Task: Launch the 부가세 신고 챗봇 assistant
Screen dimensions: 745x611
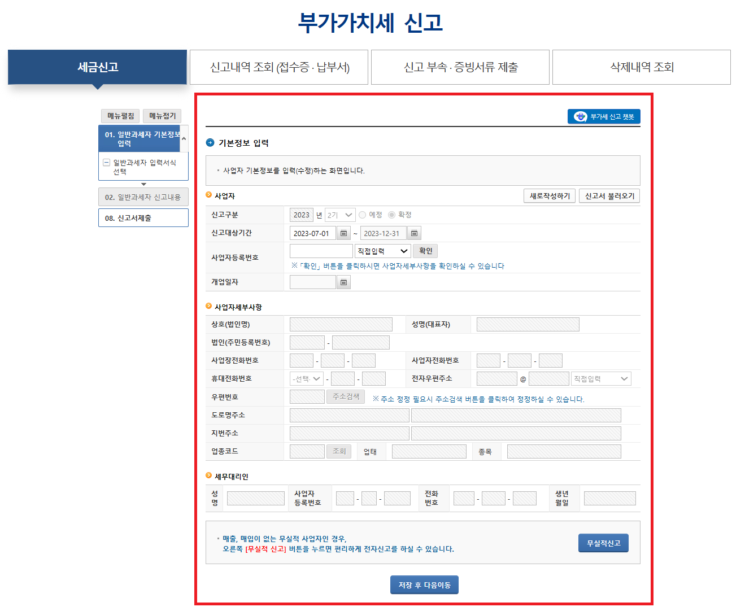Action: (603, 116)
